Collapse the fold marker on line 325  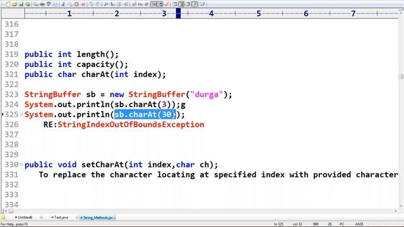21,115
